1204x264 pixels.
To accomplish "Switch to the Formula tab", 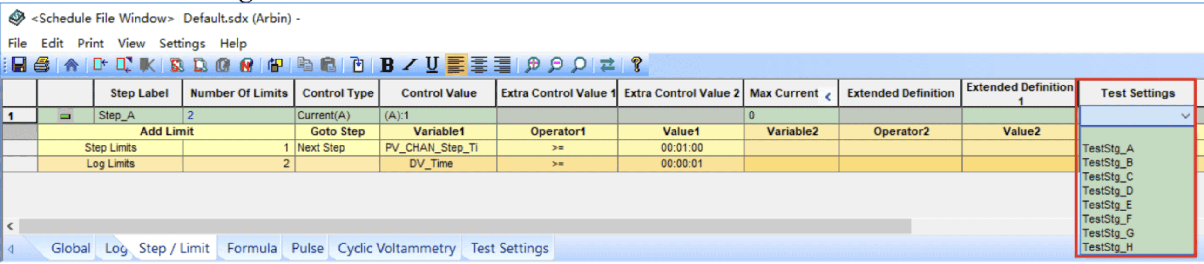I will coord(251,248).
